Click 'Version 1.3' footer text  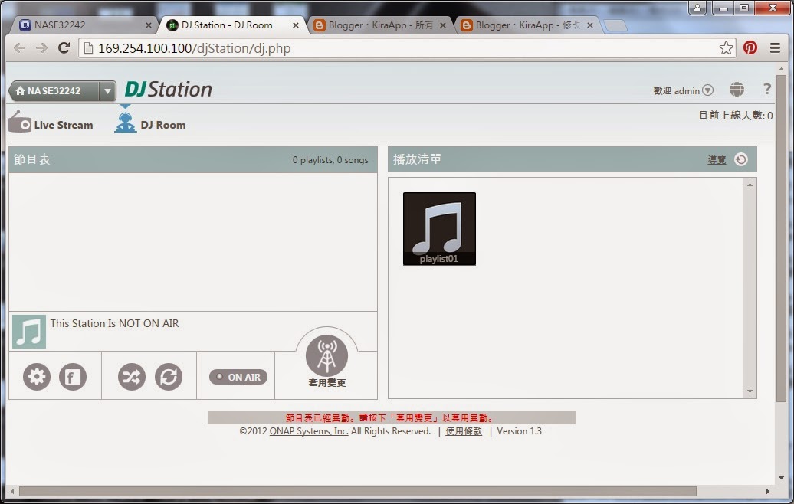click(519, 431)
